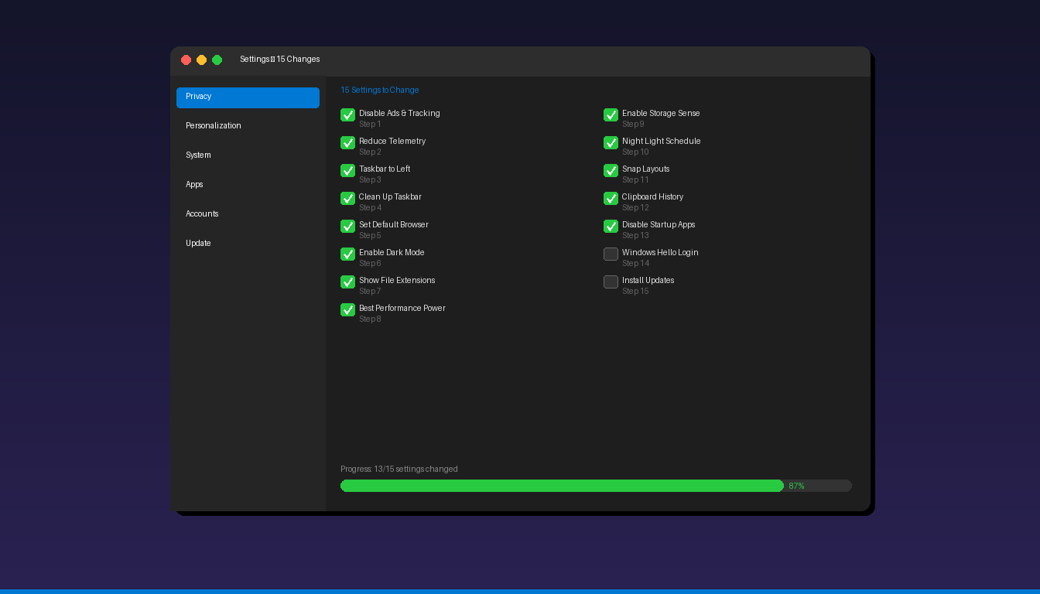The height and width of the screenshot is (594, 1040).
Task: Toggle the Best Performance Power checkbox
Action: [x=347, y=309]
